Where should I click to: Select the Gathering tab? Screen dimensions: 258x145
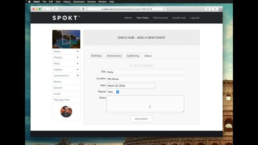pos(133,56)
